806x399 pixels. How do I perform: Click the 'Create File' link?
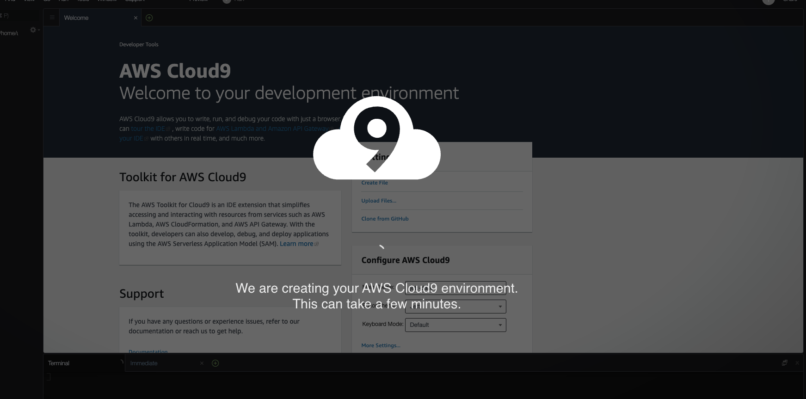375,183
